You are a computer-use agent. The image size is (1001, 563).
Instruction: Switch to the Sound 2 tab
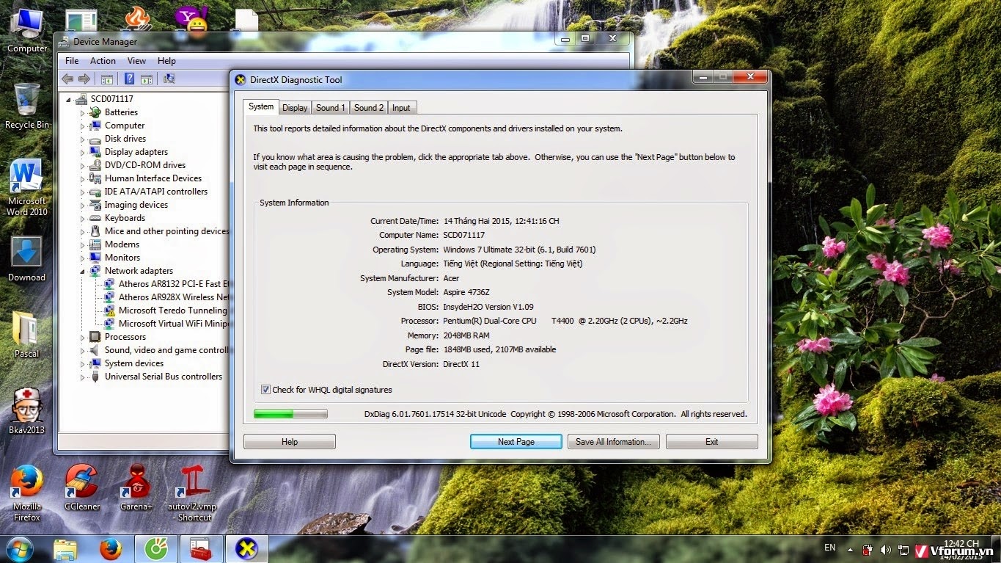click(369, 108)
